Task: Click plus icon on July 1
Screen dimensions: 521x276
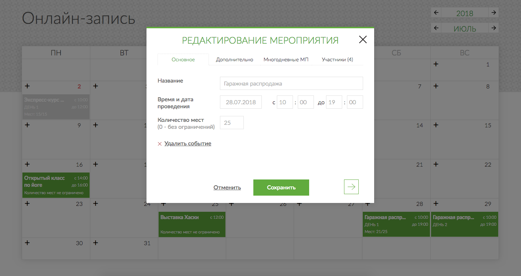Action: pyautogui.click(x=436, y=64)
